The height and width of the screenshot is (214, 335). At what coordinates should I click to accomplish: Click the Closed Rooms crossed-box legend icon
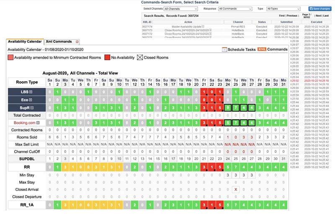click(x=141, y=57)
